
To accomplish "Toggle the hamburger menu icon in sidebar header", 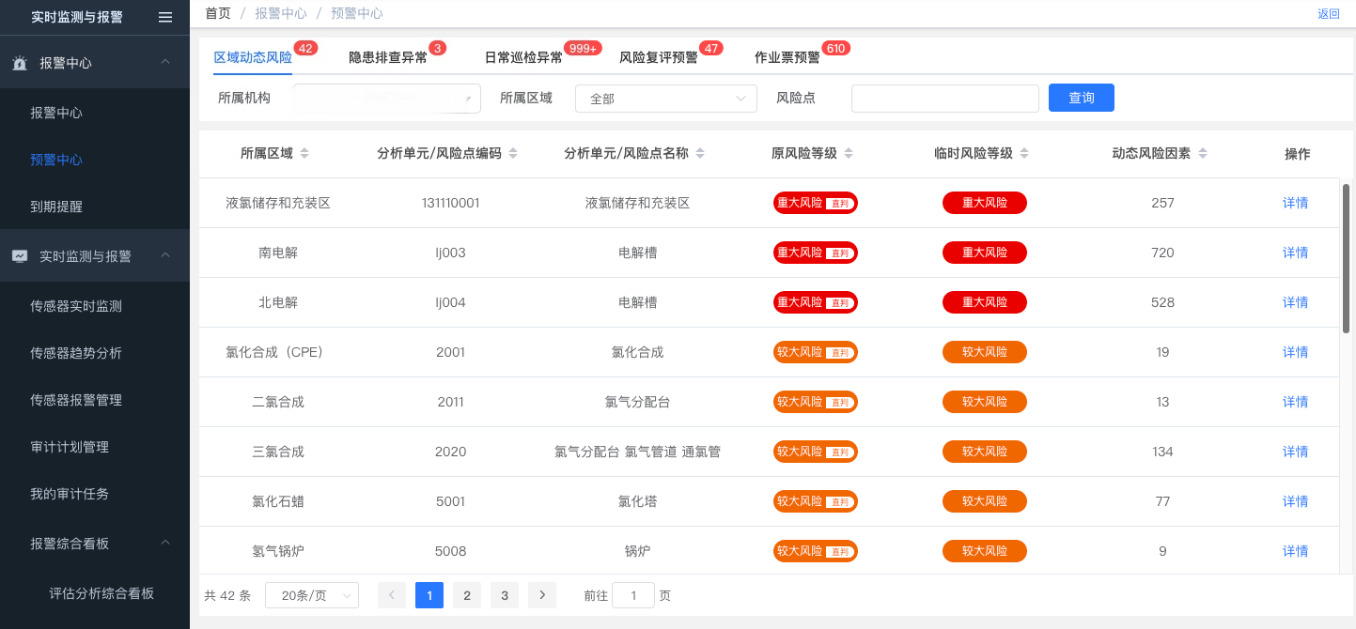I will tap(165, 17).
